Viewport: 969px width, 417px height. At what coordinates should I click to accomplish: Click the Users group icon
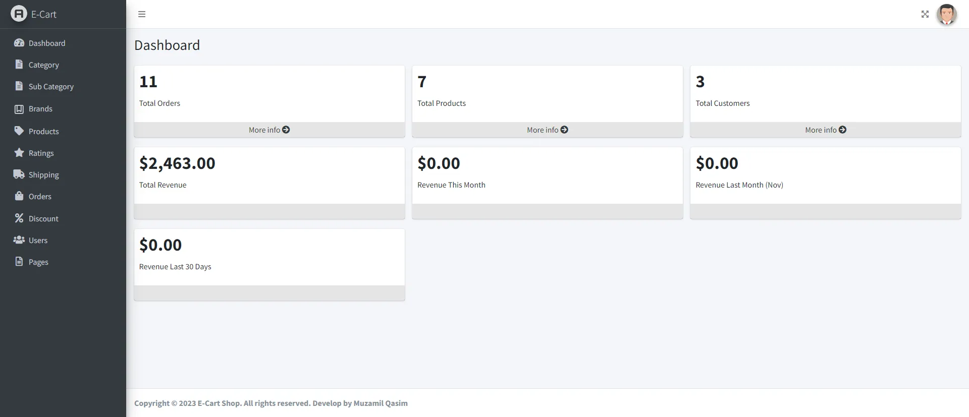[19, 240]
